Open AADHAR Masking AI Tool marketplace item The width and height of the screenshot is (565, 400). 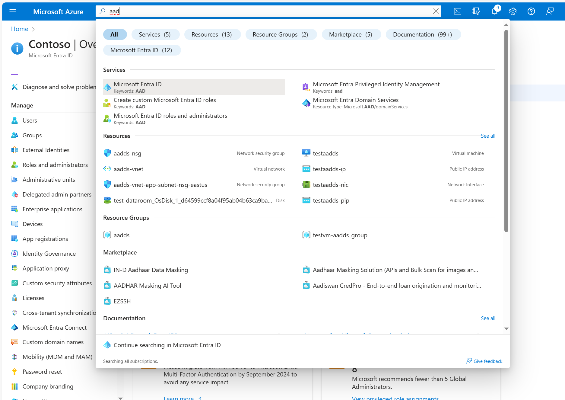pos(147,286)
